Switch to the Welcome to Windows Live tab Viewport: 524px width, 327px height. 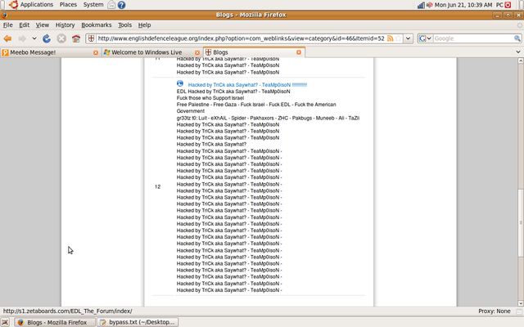147,52
